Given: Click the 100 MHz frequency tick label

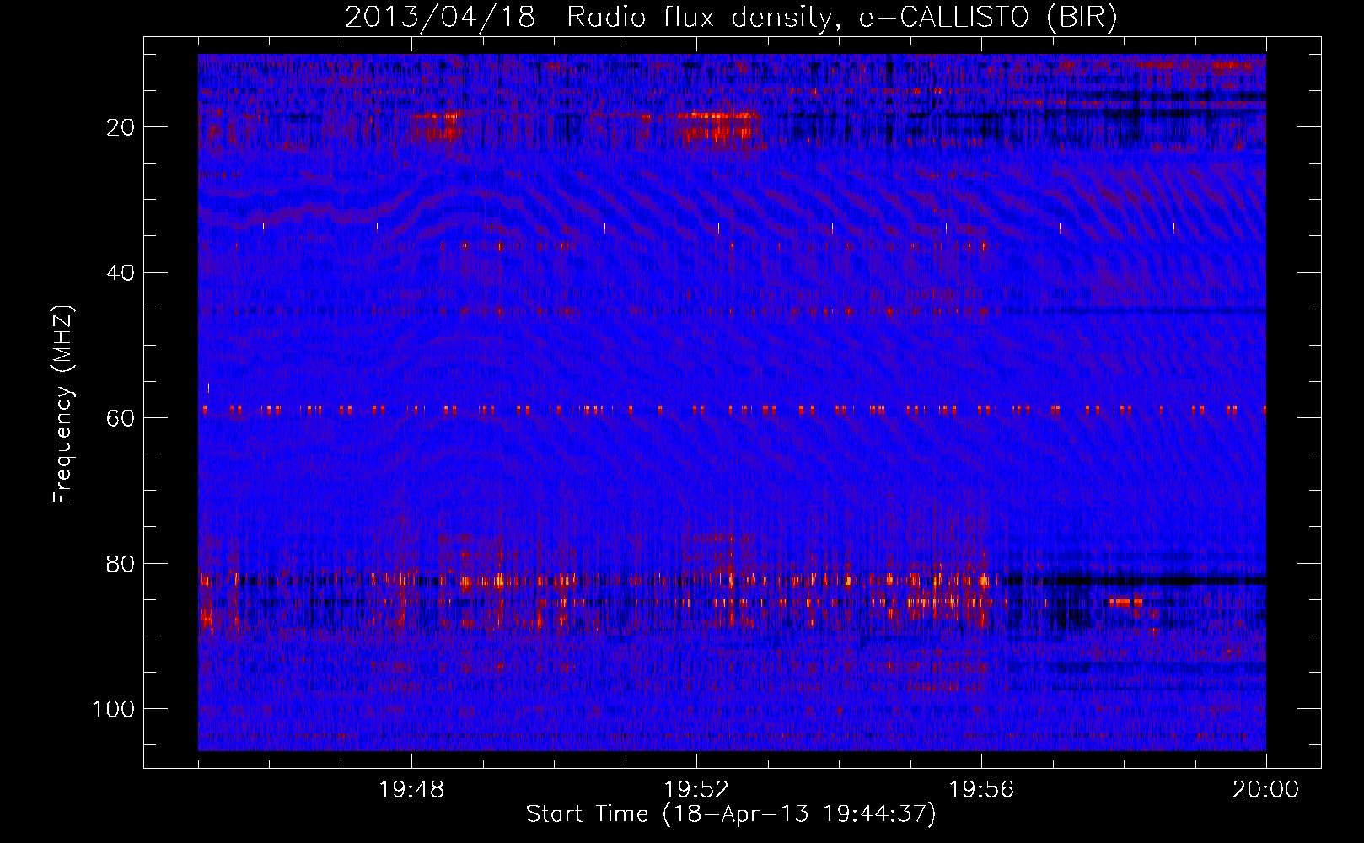Looking at the screenshot, I should pos(115,709).
